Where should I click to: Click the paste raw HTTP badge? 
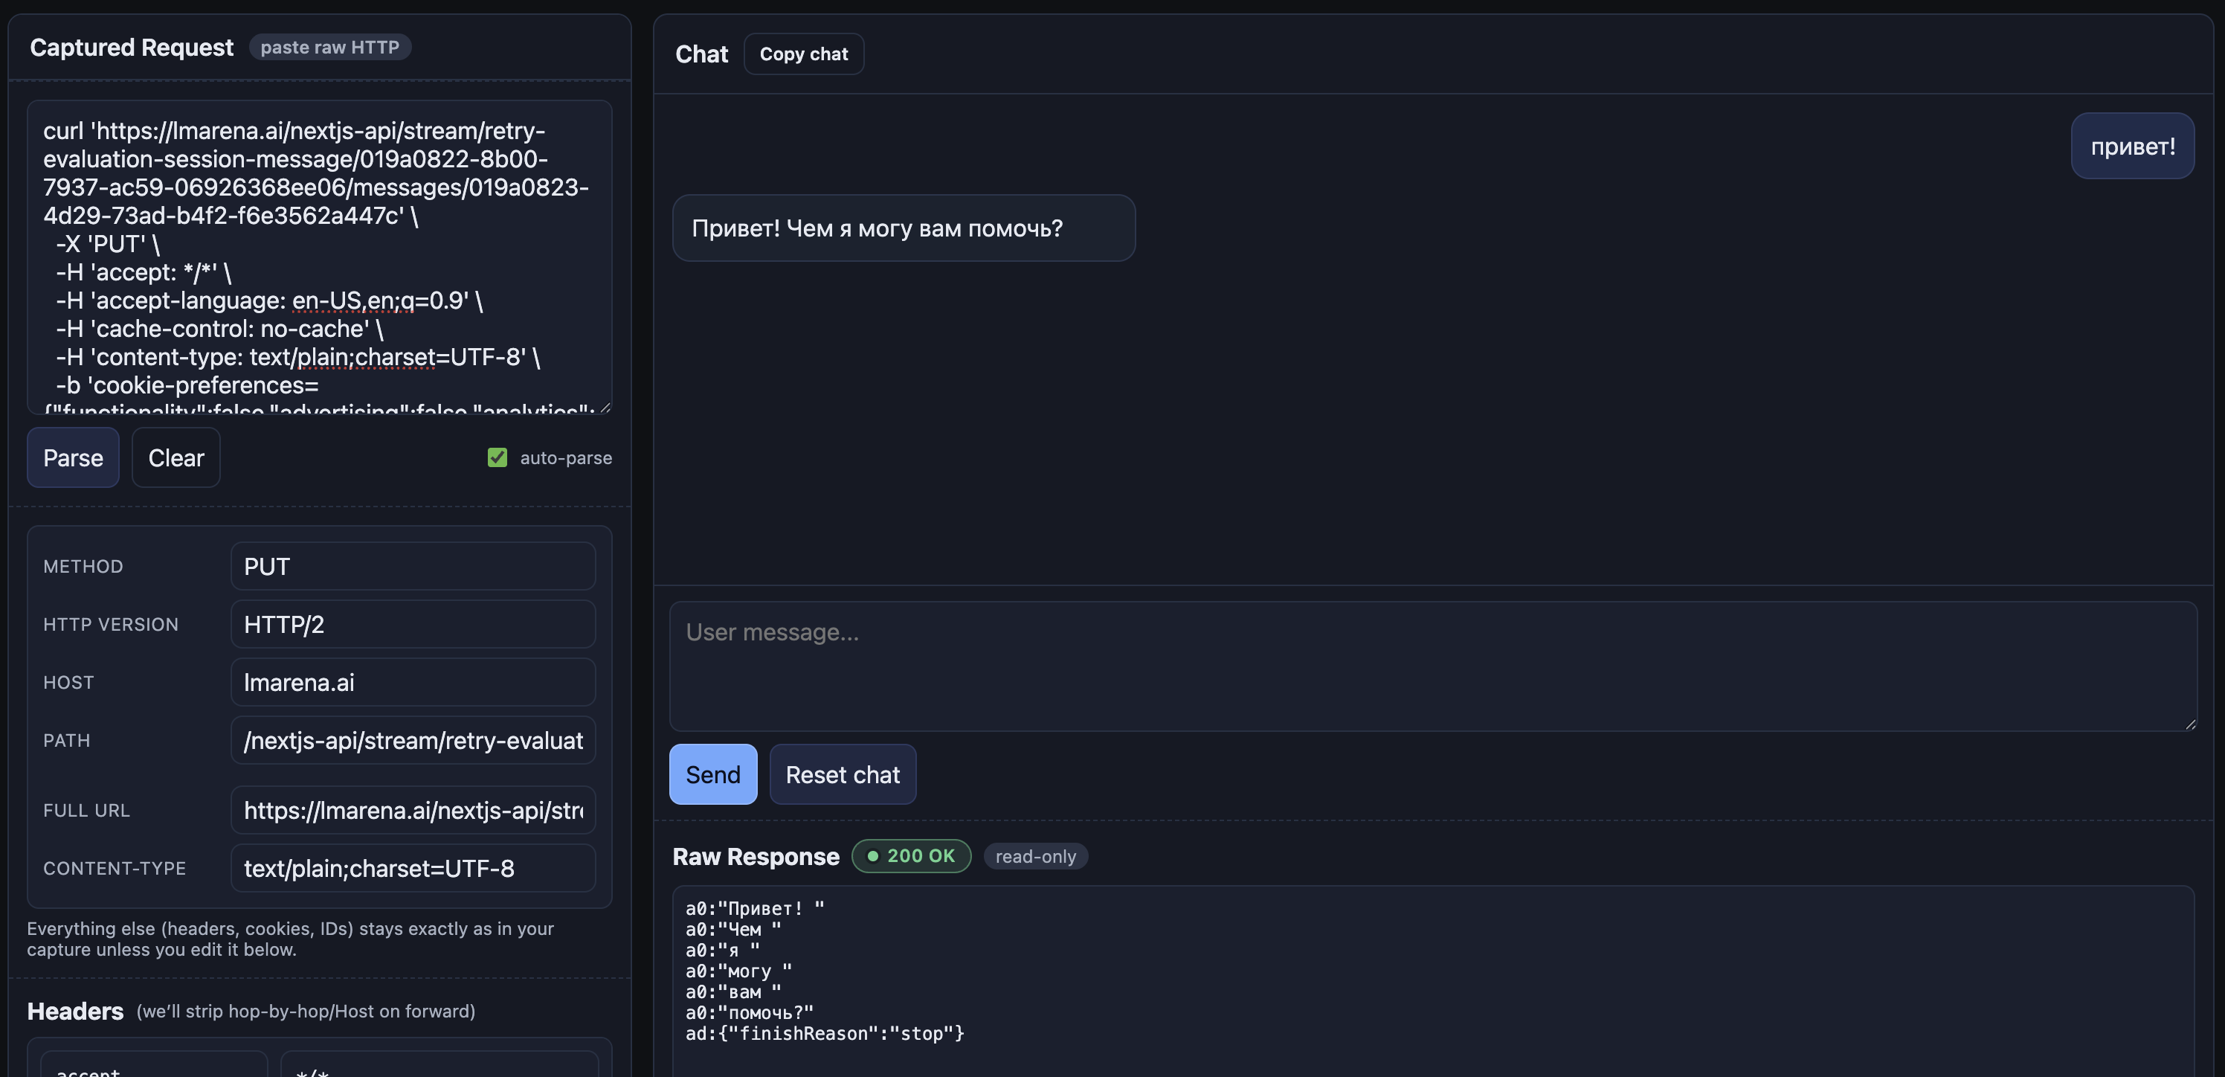[x=330, y=48]
